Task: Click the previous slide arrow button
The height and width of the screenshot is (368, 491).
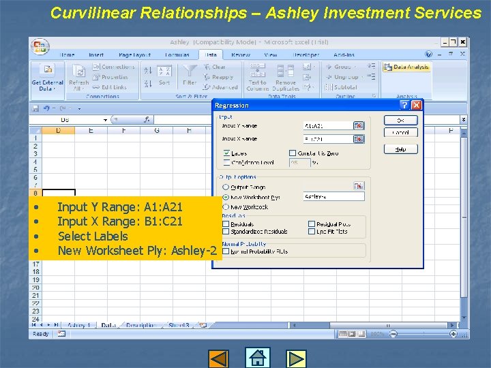Action: tap(219, 358)
